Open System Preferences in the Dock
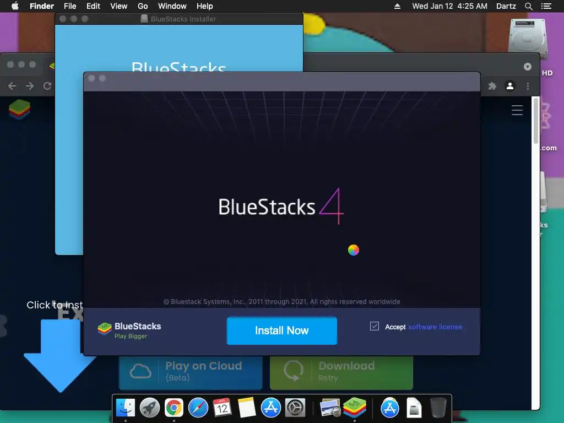The height and width of the screenshot is (423, 564). (295, 408)
